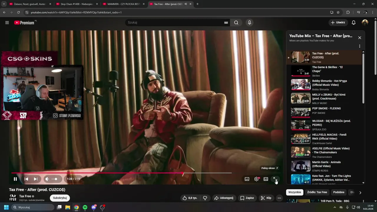Adjust the player volume slider
377x212 pixels.
[55, 179]
